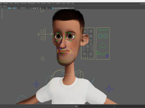
Task: Open the Edit Mesh menu
Action: 17,3
